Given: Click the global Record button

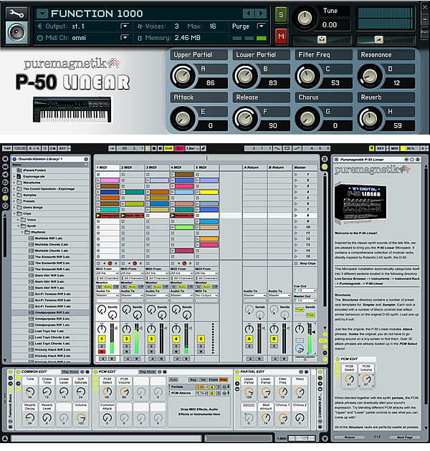Looking at the screenshot, I should click(x=161, y=148).
